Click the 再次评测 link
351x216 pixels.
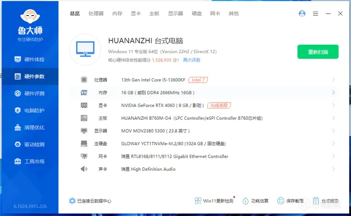(x=192, y=60)
